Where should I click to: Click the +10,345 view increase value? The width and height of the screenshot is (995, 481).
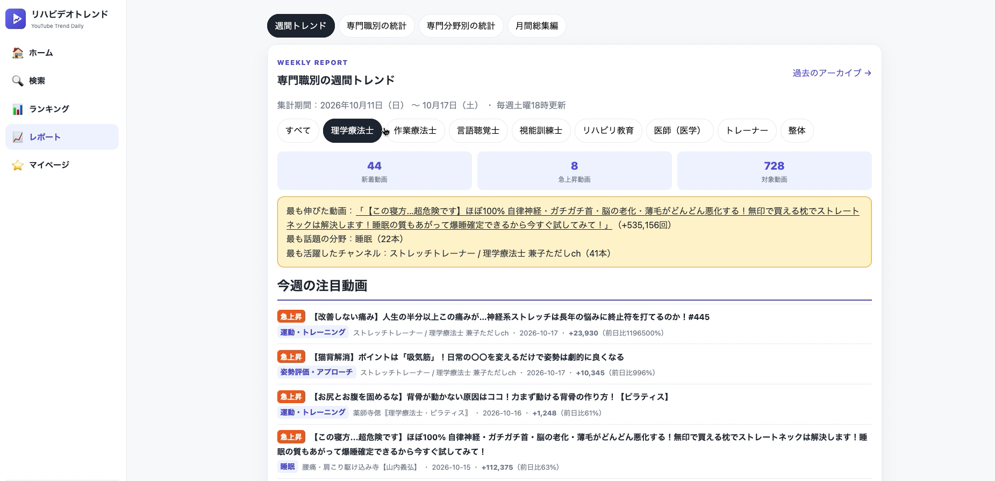pyautogui.click(x=590, y=373)
